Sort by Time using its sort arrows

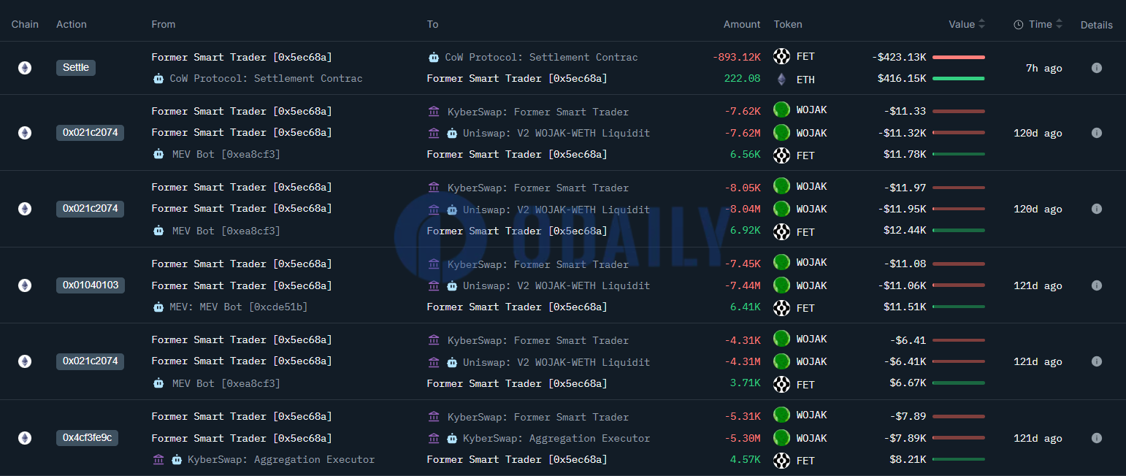(1060, 24)
